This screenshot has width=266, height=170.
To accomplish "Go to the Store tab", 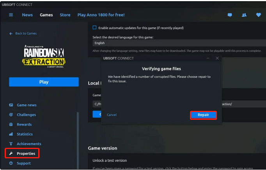I will click(65, 15).
